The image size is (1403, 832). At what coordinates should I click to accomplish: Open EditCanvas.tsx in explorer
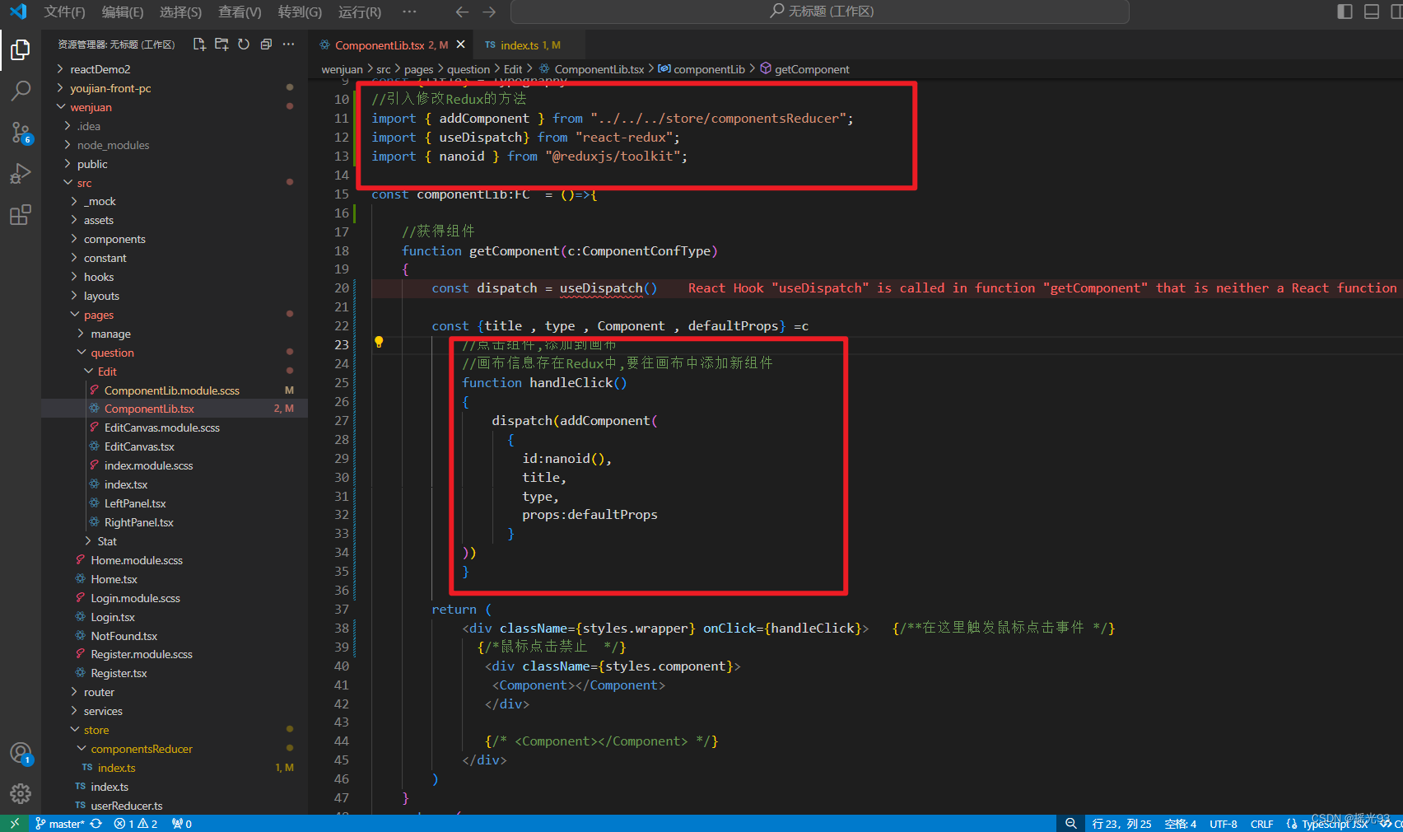[x=139, y=446]
